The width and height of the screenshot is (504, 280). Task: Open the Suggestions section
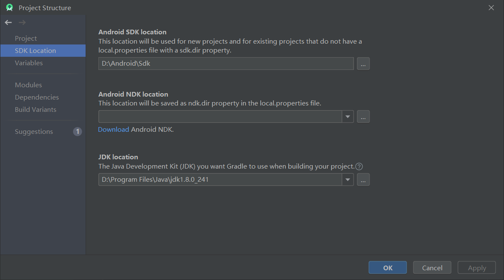(x=43, y=132)
